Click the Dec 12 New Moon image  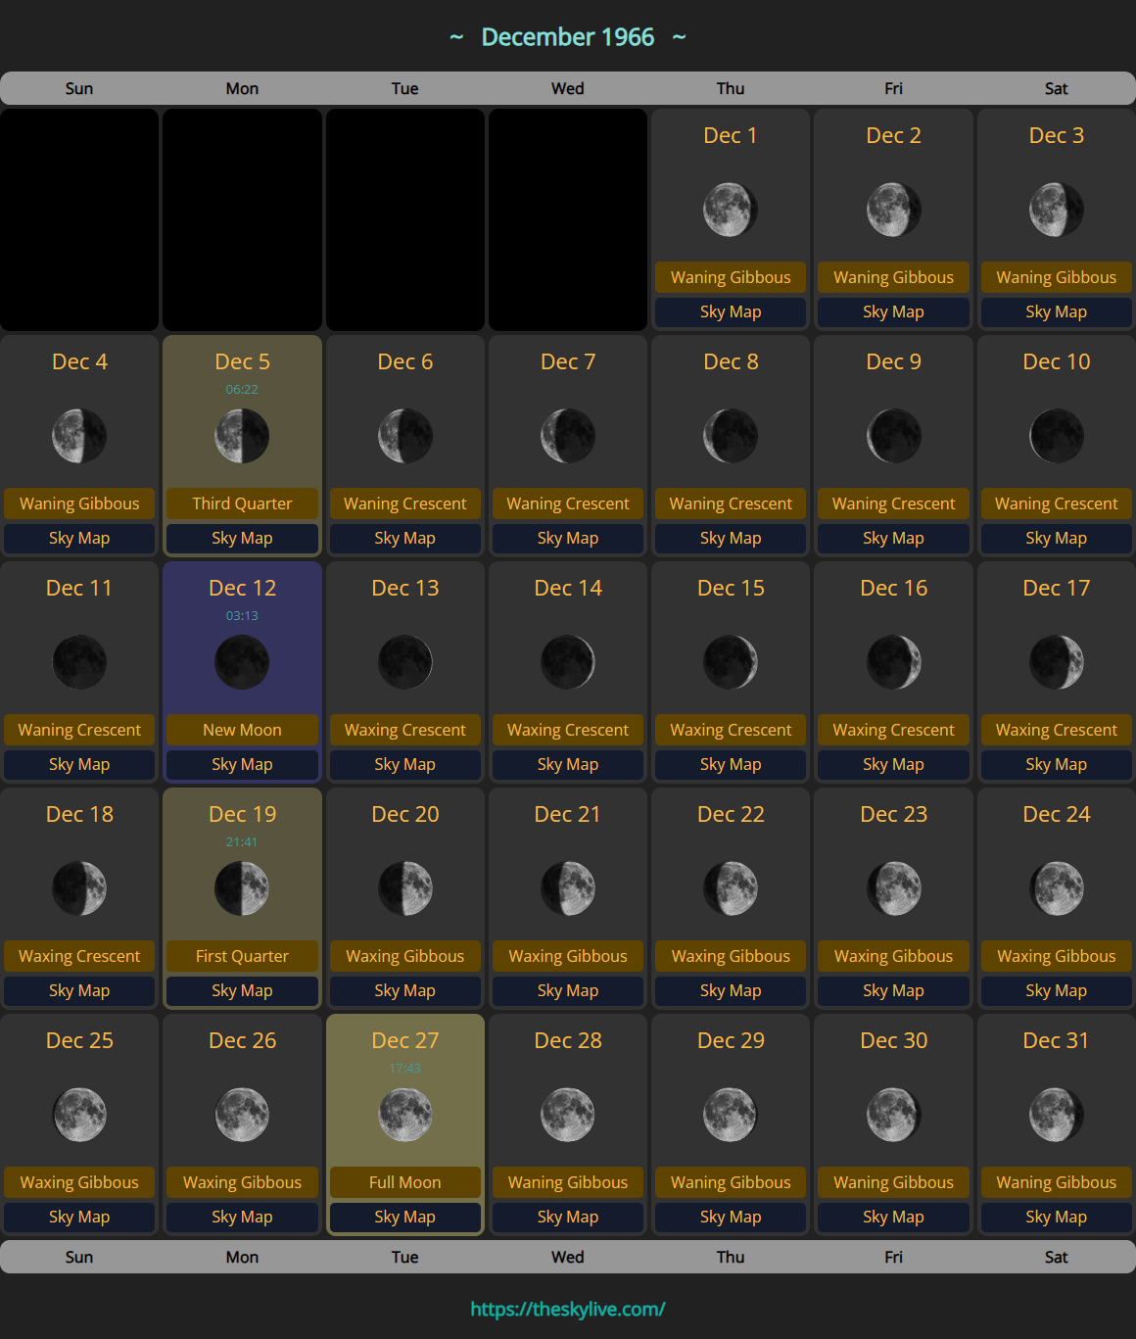pyautogui.click(x=242, y=662)
